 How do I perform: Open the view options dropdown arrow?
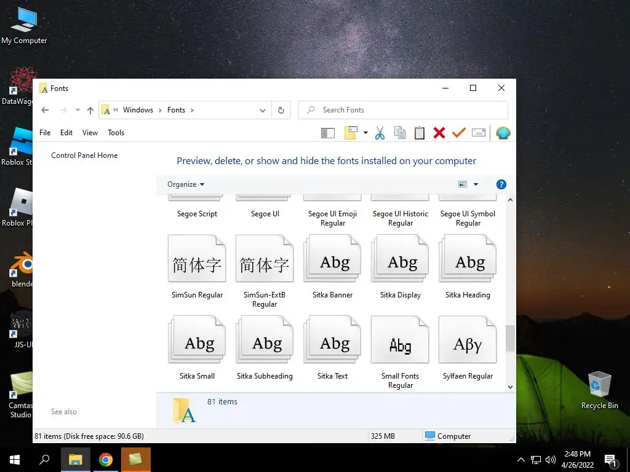click(x=476, y=184)
